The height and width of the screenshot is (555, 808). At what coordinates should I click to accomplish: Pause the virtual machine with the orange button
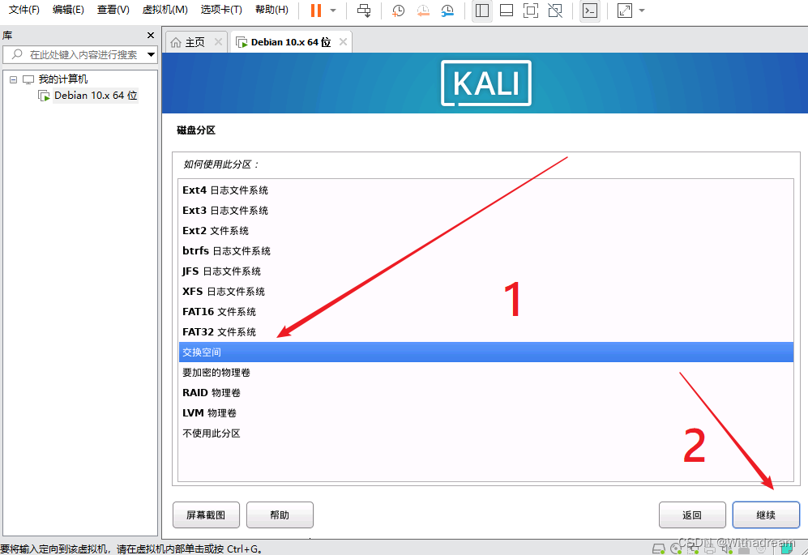click(x=316, y=11)
